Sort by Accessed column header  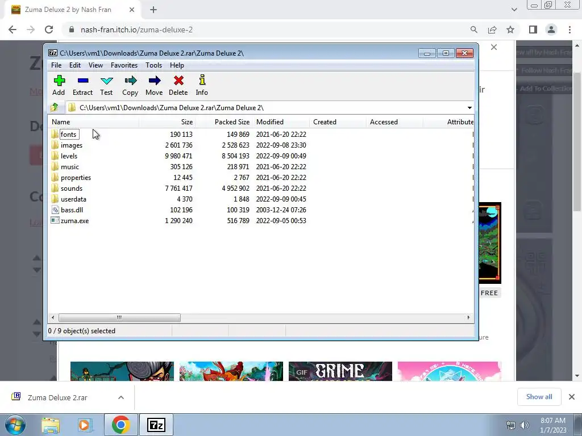pos(395,122)
